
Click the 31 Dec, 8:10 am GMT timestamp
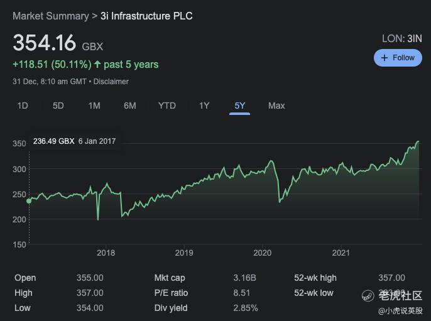pos(50,82)
